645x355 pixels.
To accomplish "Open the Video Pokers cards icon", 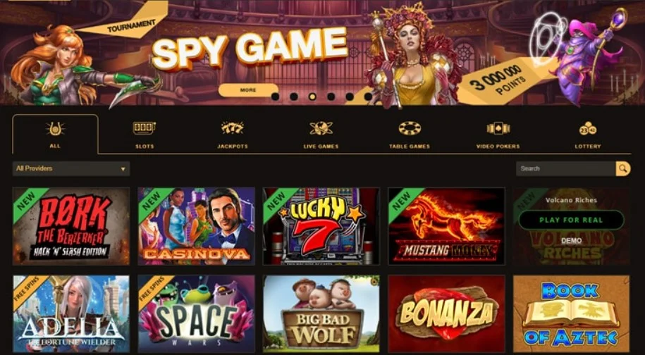I will coord(498,128).
